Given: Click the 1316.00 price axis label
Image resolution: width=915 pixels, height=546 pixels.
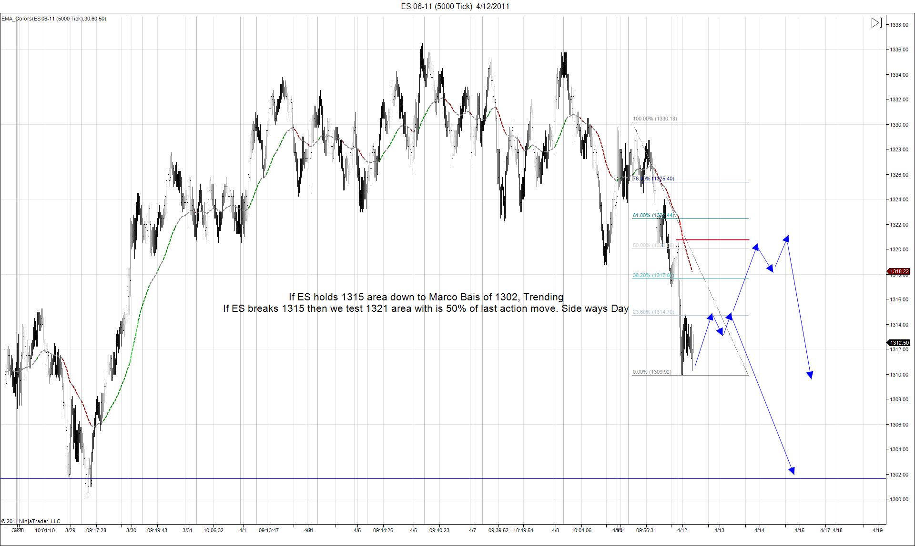Looking at the screenshot, I should [899, 299].
